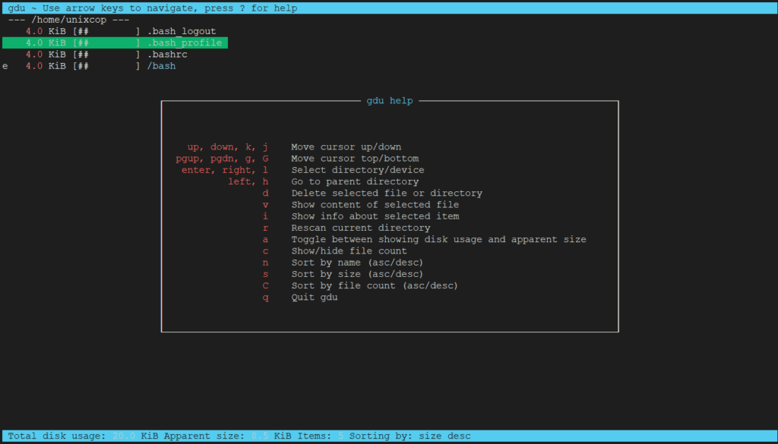This screenshot has width=778, height=444.
Task: Select the highlighted .bash_profile row
Action: [115, 43]
